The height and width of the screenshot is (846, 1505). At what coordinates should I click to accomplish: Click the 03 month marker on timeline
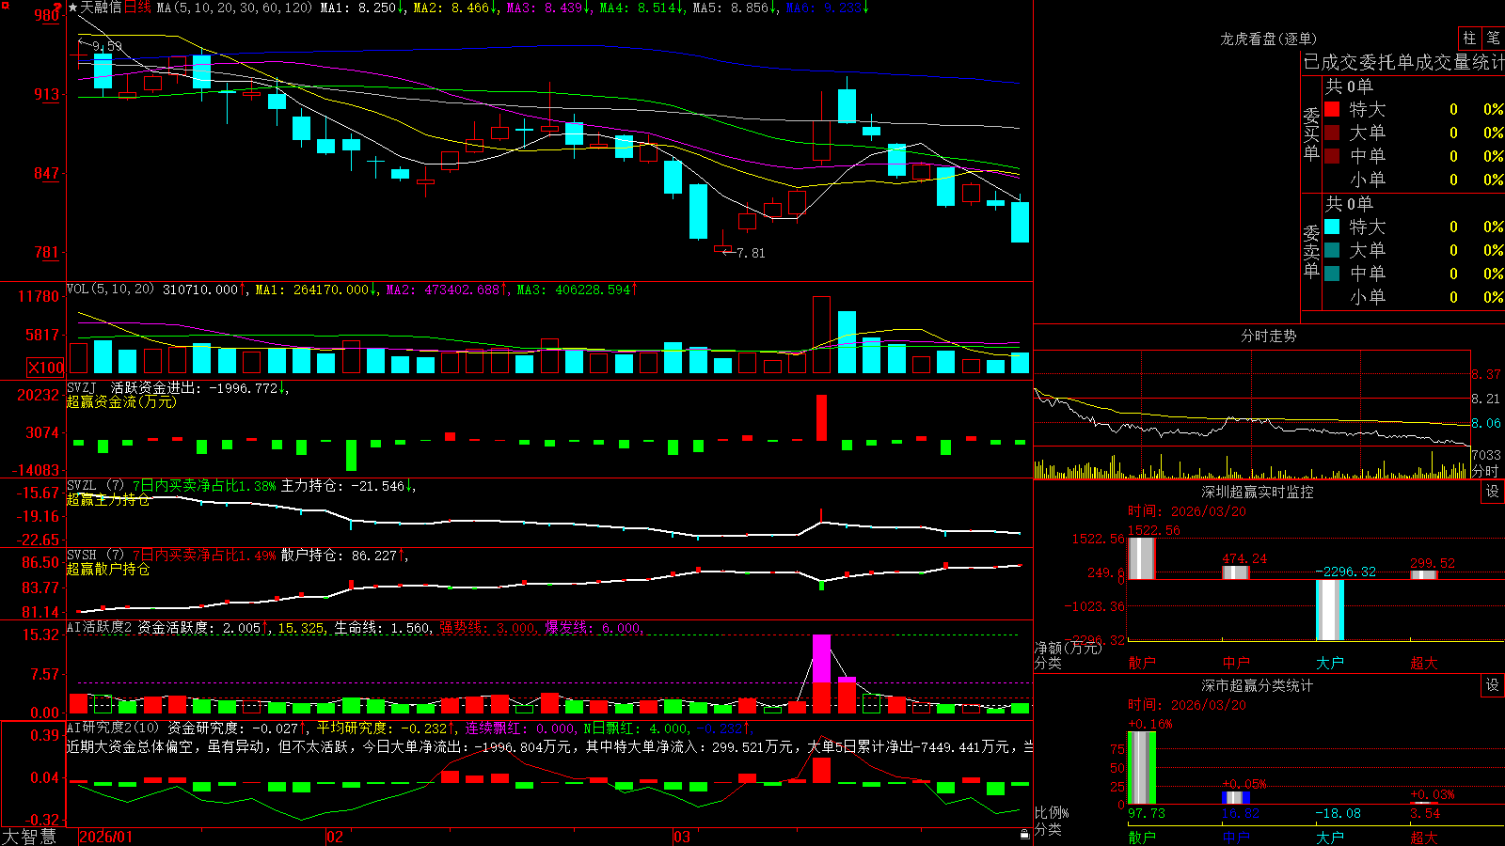tap(682, 837)
